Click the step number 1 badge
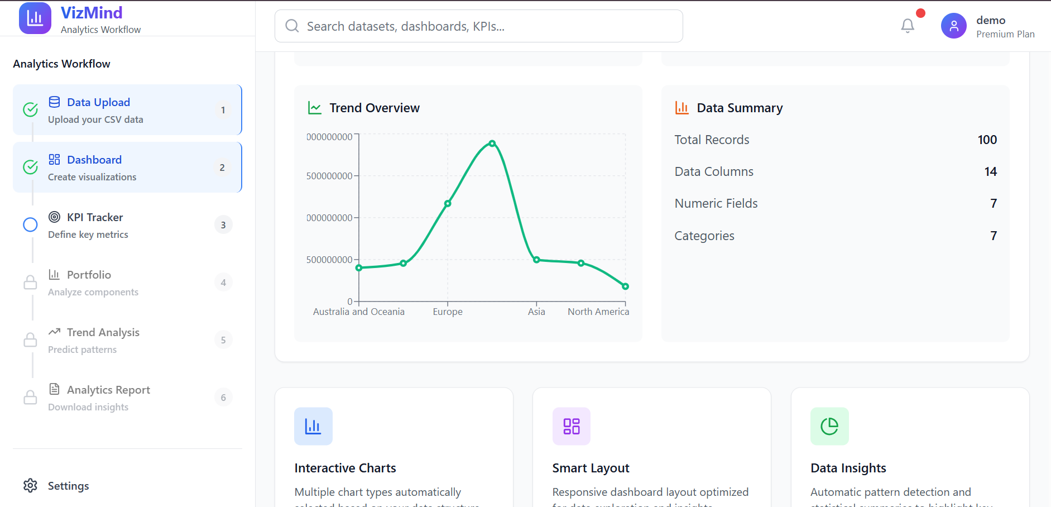Viewport: 1051px width, 507px height. (x=223, y=110)
